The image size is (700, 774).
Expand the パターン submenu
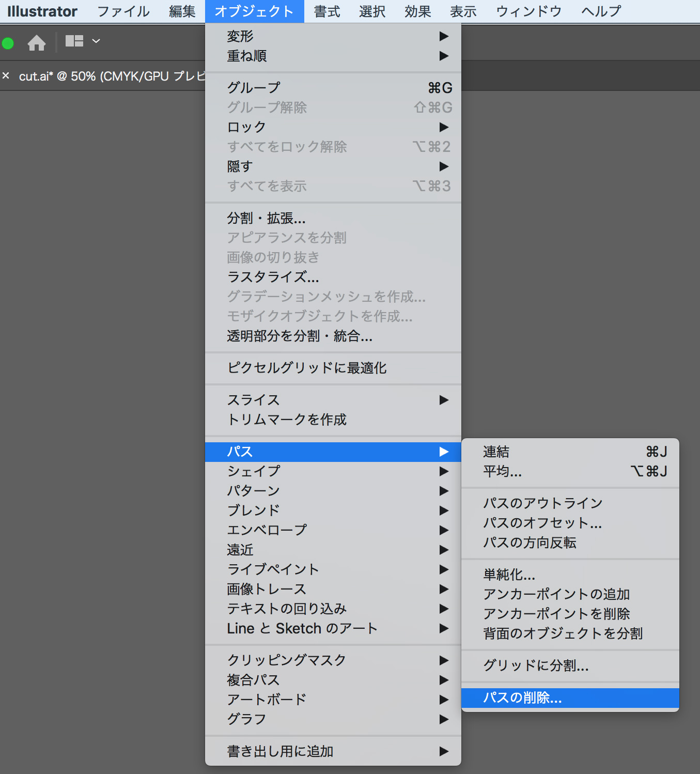click(x=333, y=491)
